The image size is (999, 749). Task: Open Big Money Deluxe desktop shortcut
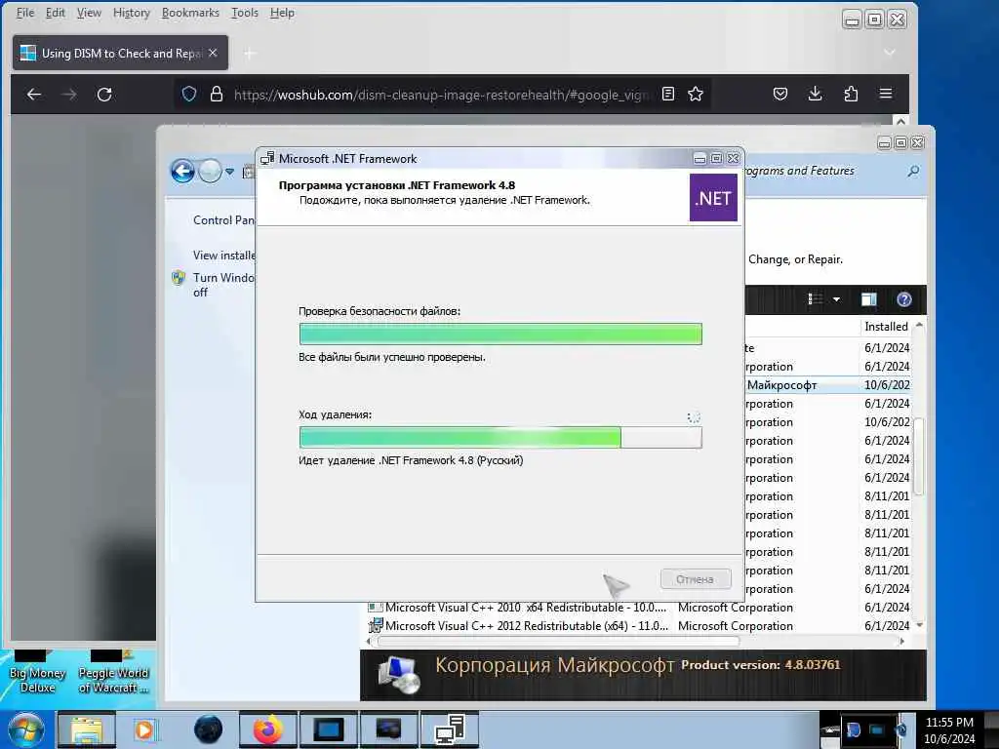38,671
